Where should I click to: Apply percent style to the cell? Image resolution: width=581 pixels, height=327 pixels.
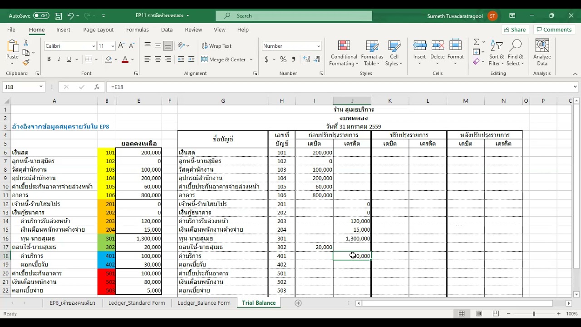point(283,59)
